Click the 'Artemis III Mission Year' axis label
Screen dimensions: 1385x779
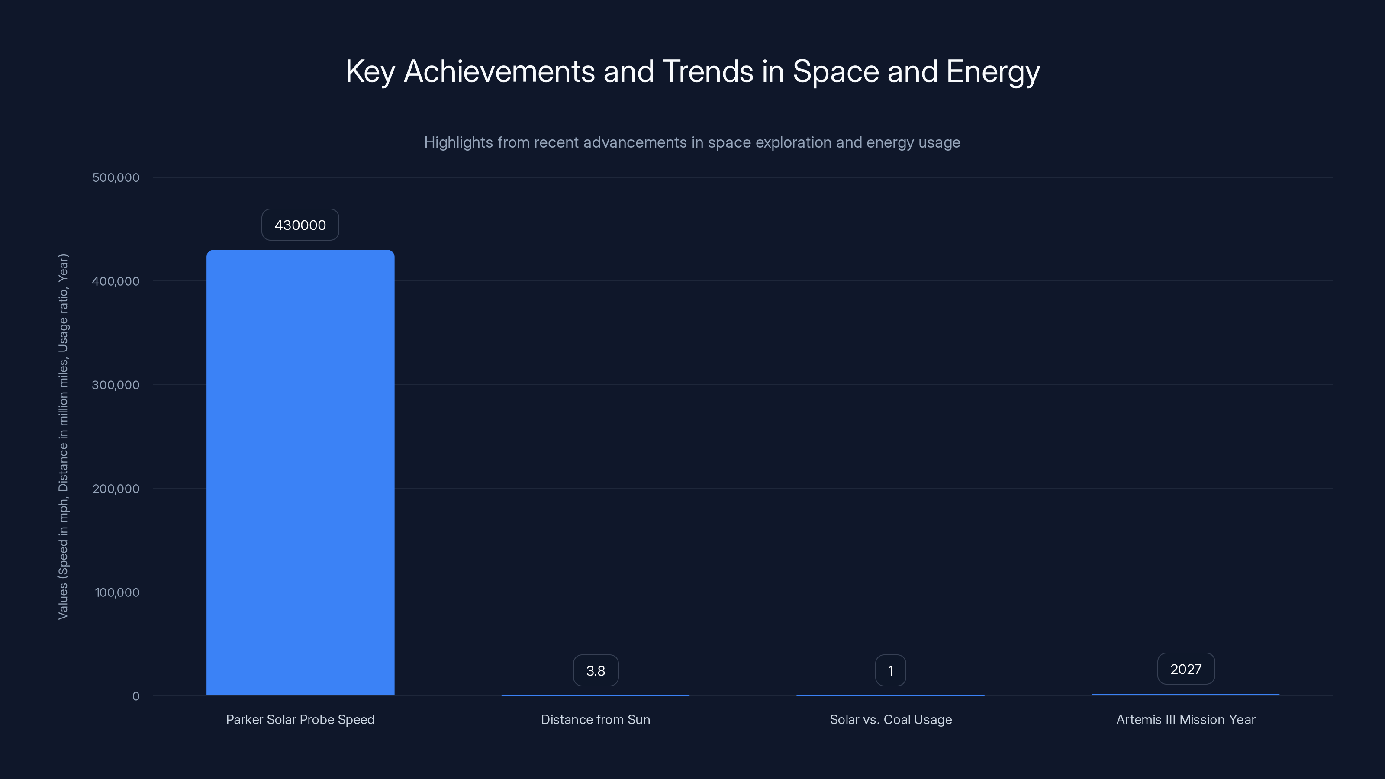[x=1185, y=719]
